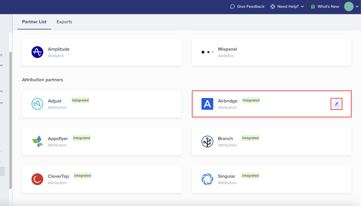Click the Integrated badge beside Singular
Image resolution: width=361 pixels, height=206 pixels.
[250, 176]
